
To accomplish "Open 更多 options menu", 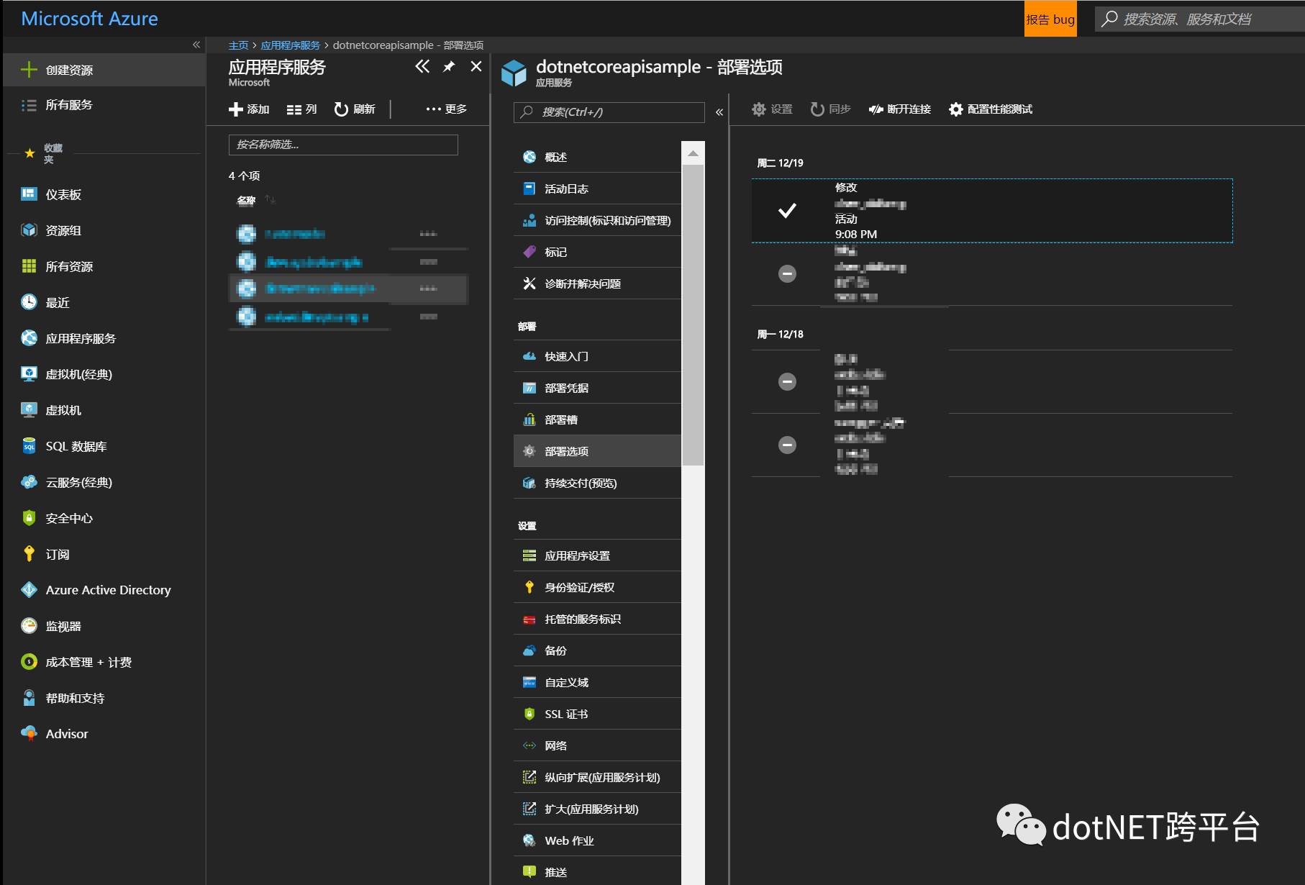I will (x=446, y=109).
